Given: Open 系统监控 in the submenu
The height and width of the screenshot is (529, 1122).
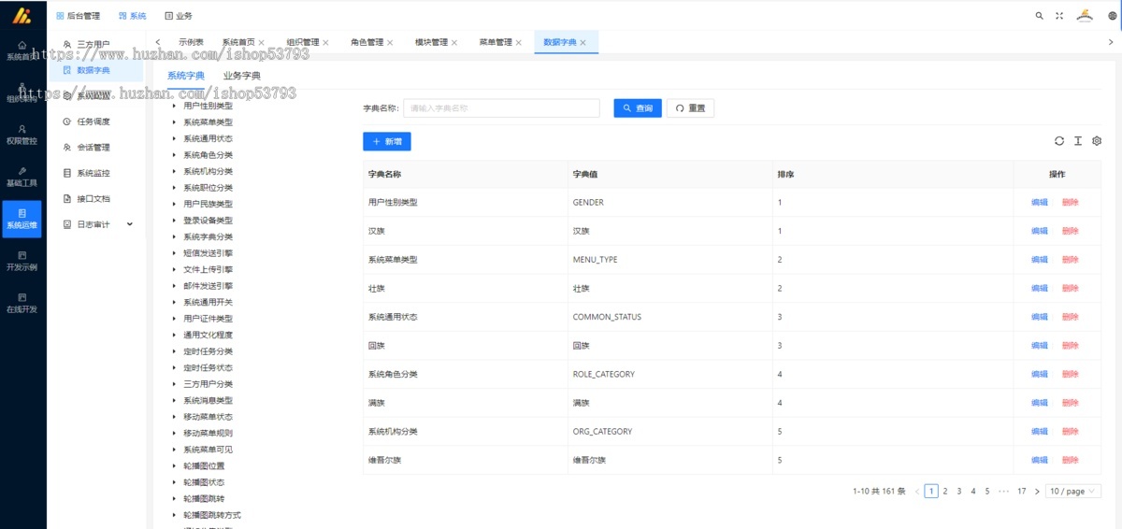Looking at the screenshot, I should coord(96,173).
